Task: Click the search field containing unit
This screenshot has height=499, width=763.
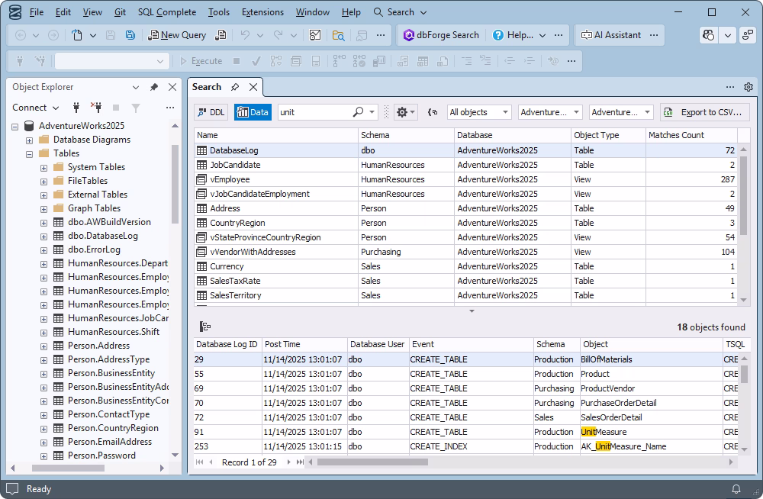Action: (320, 111)
